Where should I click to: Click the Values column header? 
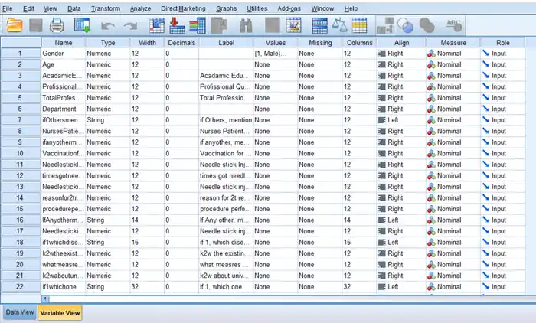276,43
